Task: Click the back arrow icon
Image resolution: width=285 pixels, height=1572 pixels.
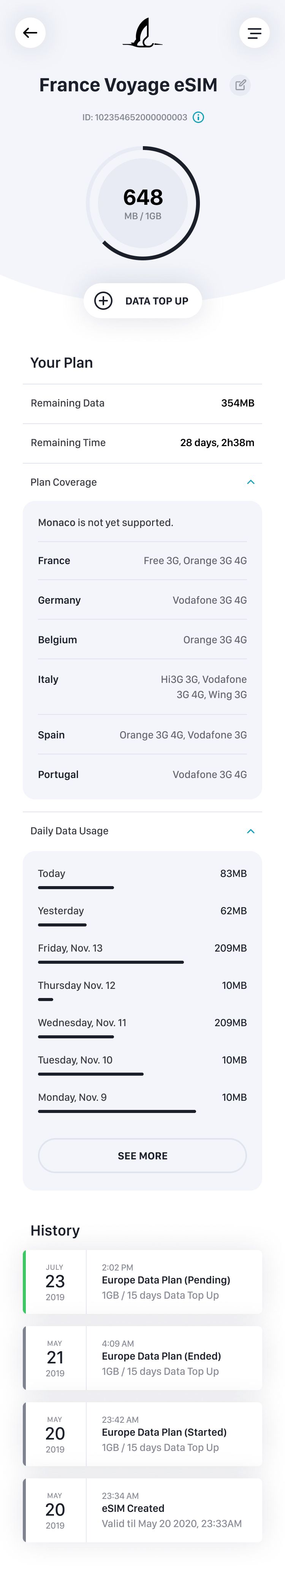Action: click(x=30, y=33)
